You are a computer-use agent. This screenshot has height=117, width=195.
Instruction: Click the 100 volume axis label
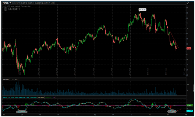pyautogui.click(x=188, y=84)
